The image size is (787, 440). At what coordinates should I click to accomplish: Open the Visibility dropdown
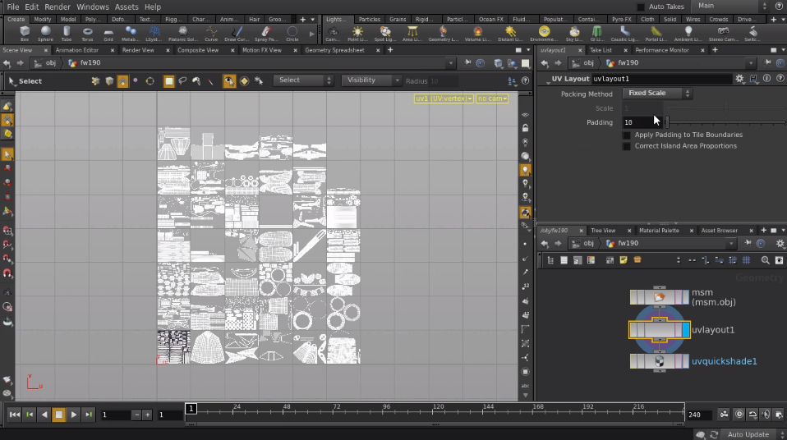click(371, 80)
